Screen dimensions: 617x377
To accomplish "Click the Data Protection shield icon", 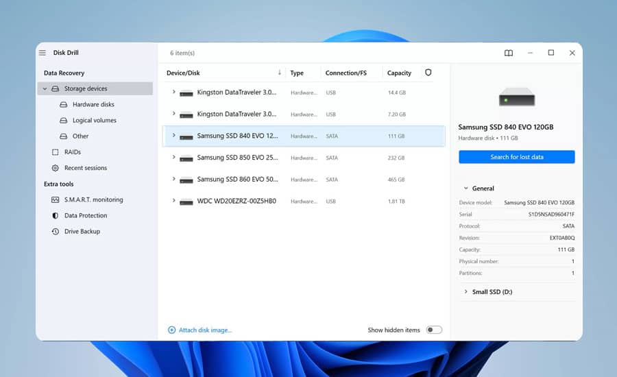I will [55, 215].
